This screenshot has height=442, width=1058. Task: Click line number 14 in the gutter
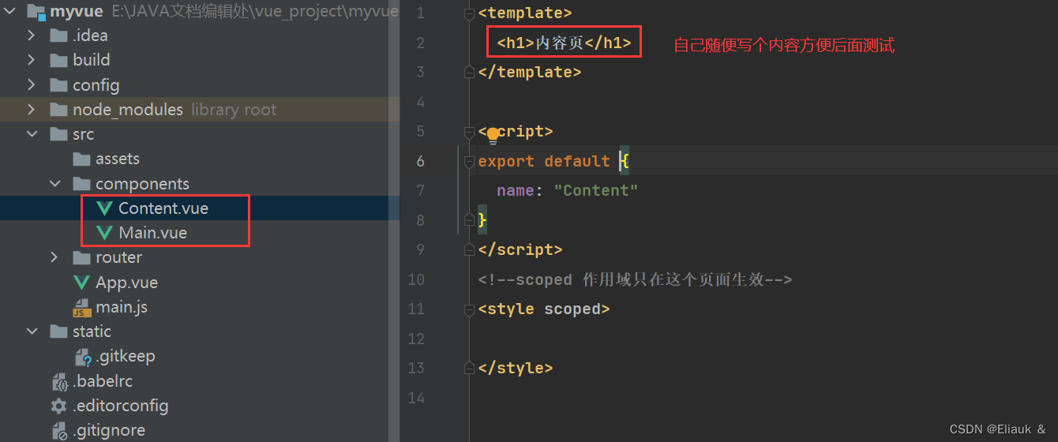click(416, 398)
